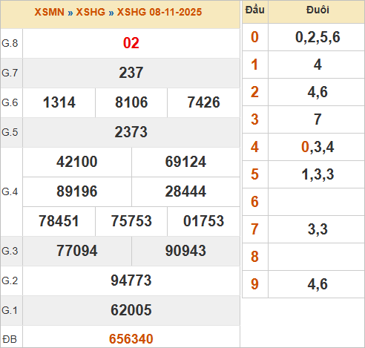
Task: Select Đuôi values 0,3,4
Action: [x=318, y=147]
